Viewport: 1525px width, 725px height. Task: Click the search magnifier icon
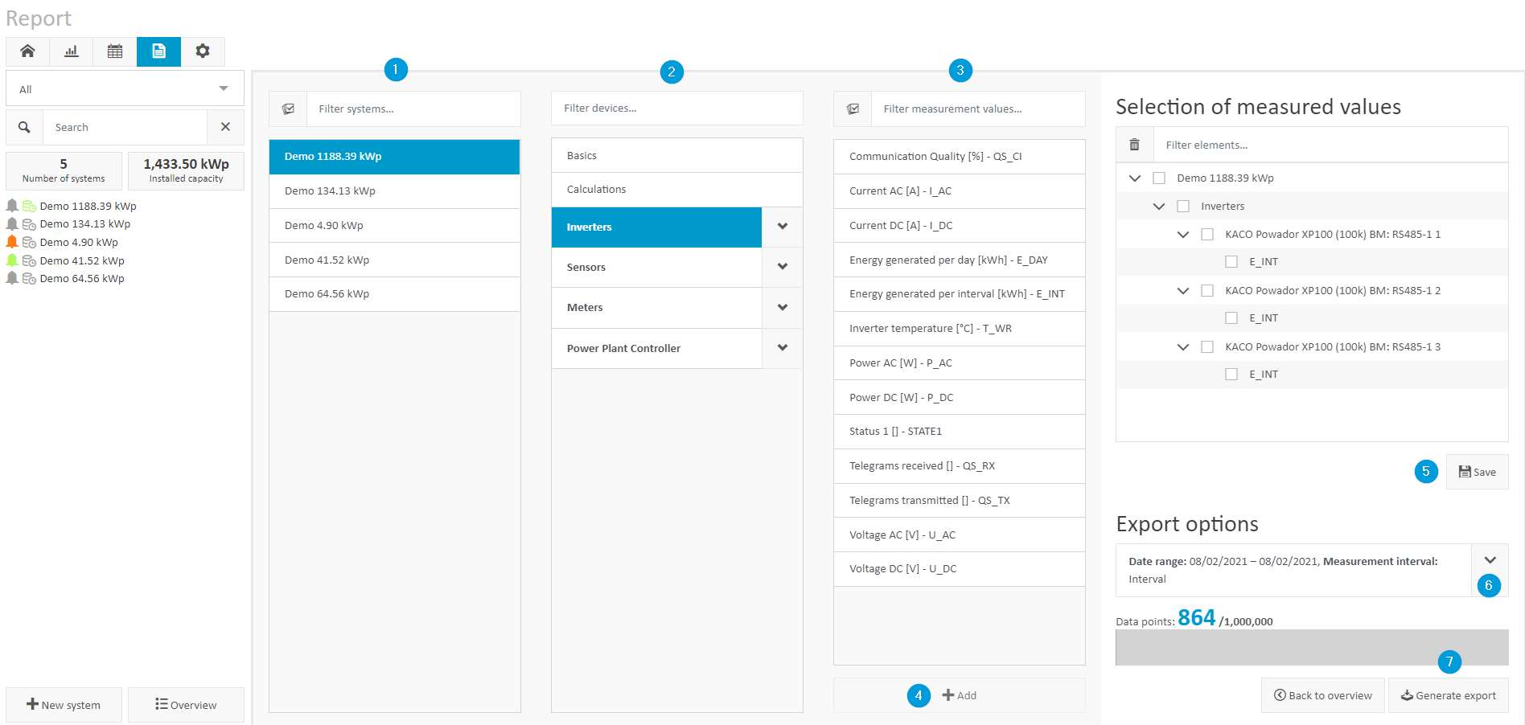(x=24, y=127)
